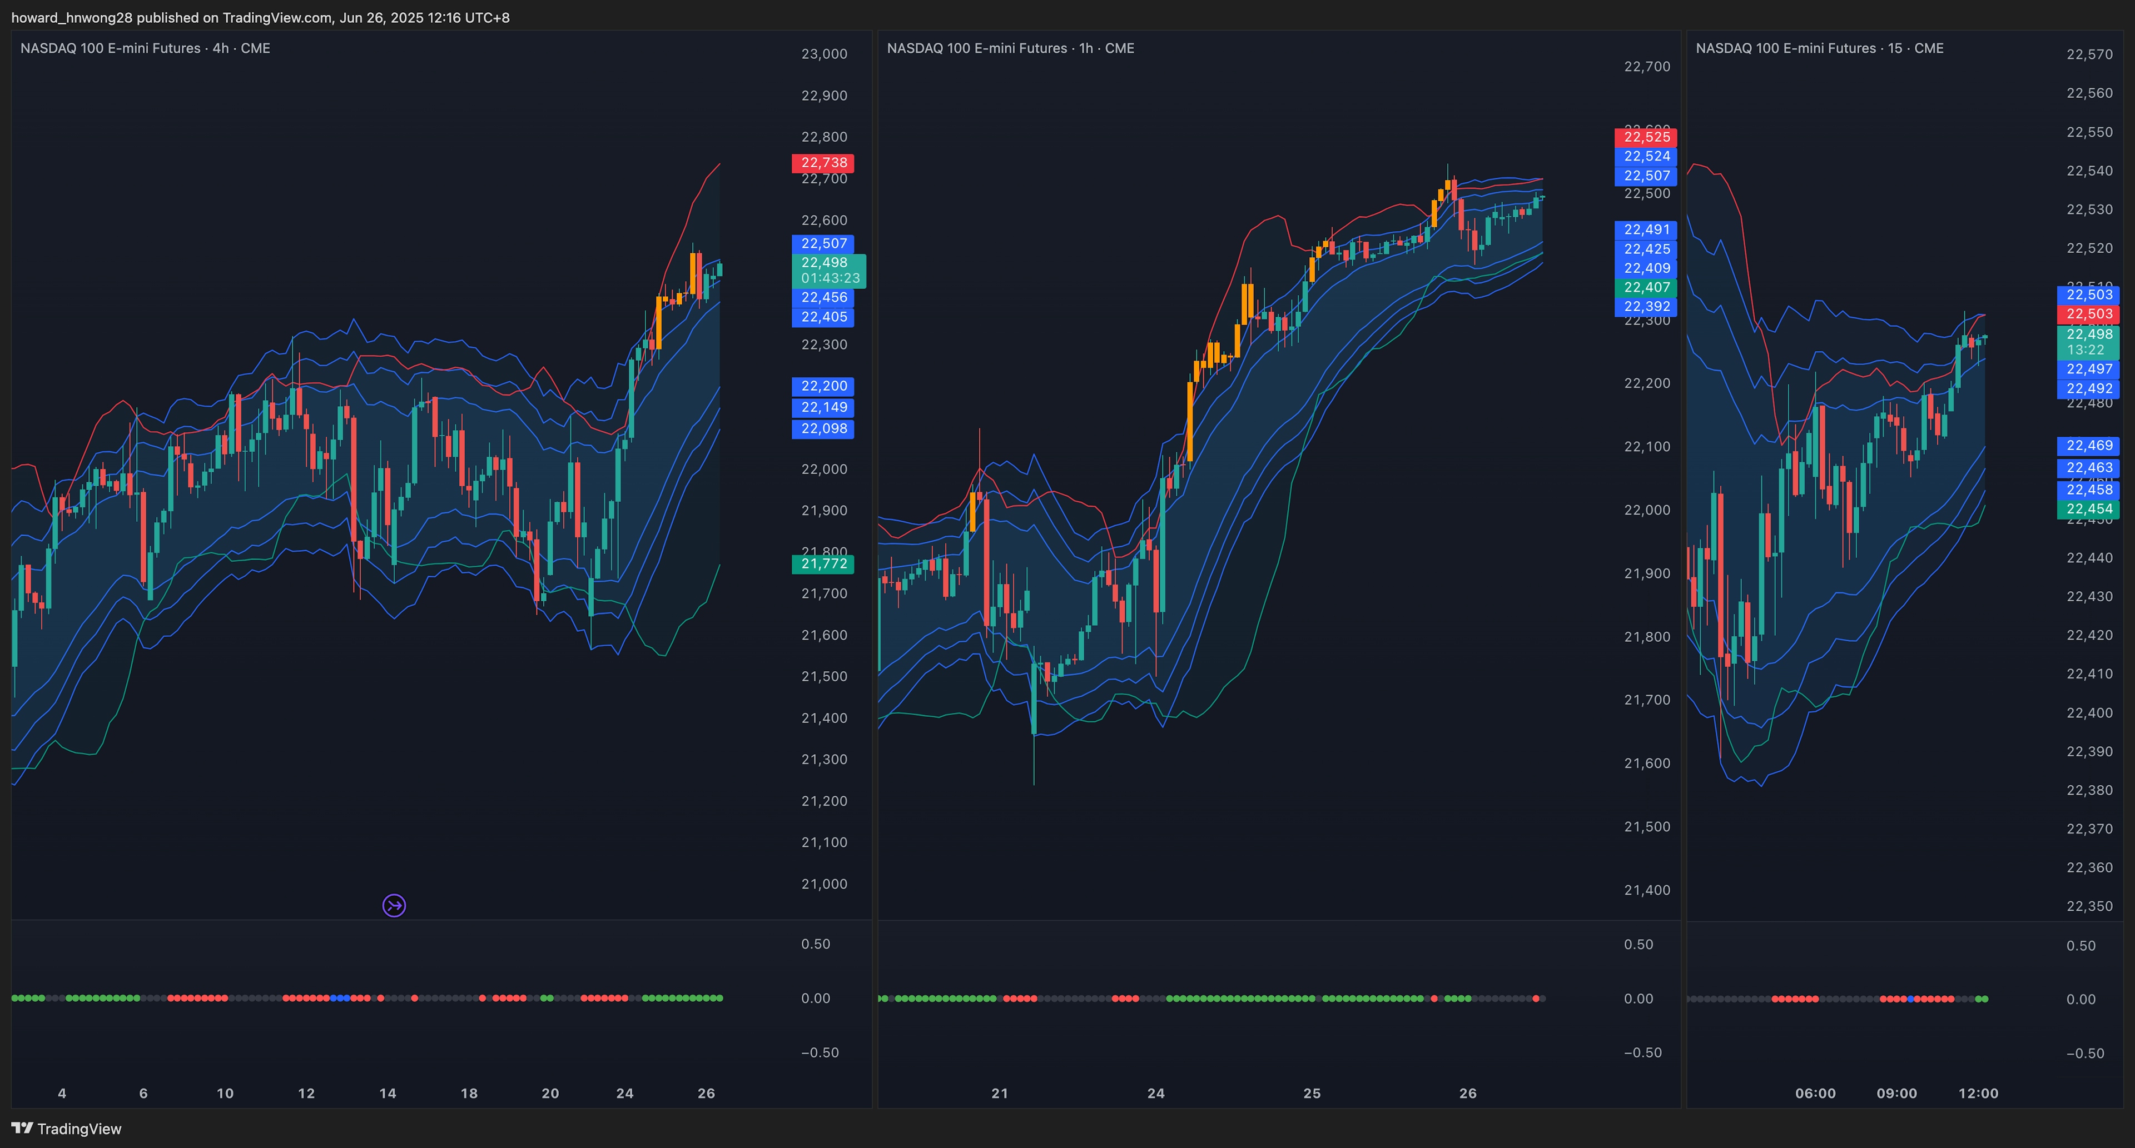Click the red 22,503 price label on 15-minute chart
Image resolution: width=2135 pixels, height=1148 pixels.
click(x=2089, y=314)
